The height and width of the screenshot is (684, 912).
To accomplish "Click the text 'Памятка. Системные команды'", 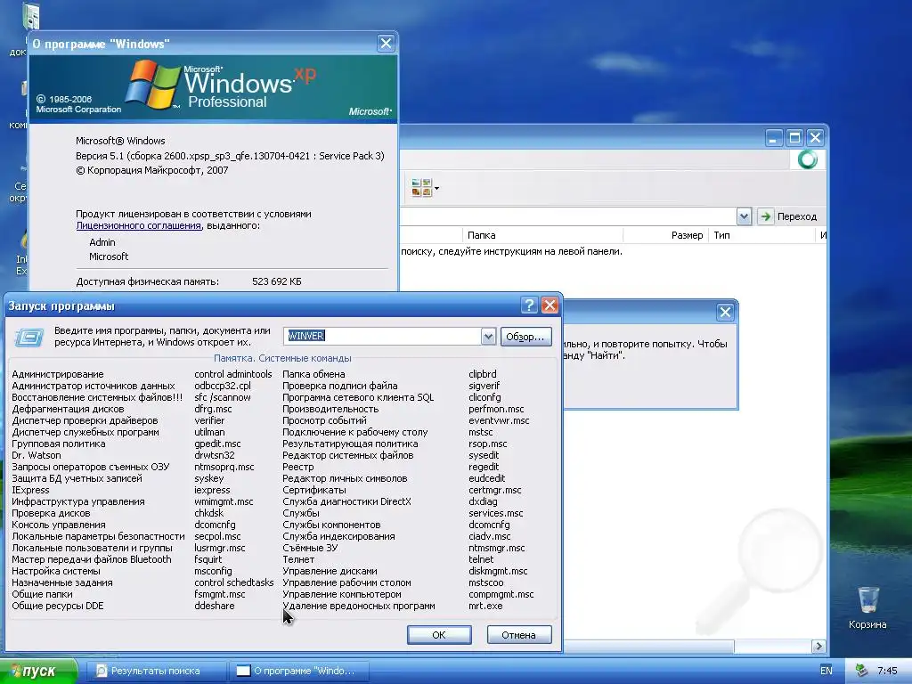I will 282,358.
